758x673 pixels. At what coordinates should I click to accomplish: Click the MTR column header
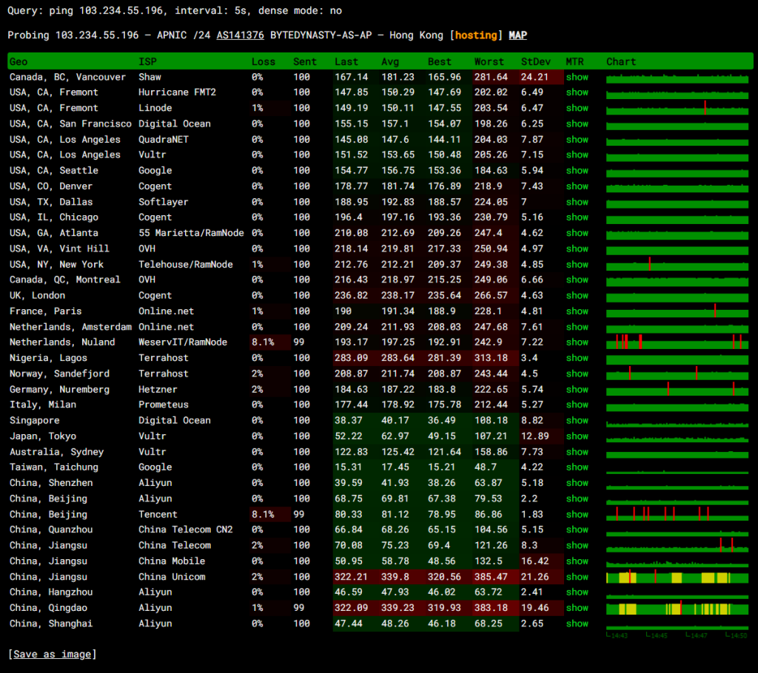point(574,62)
